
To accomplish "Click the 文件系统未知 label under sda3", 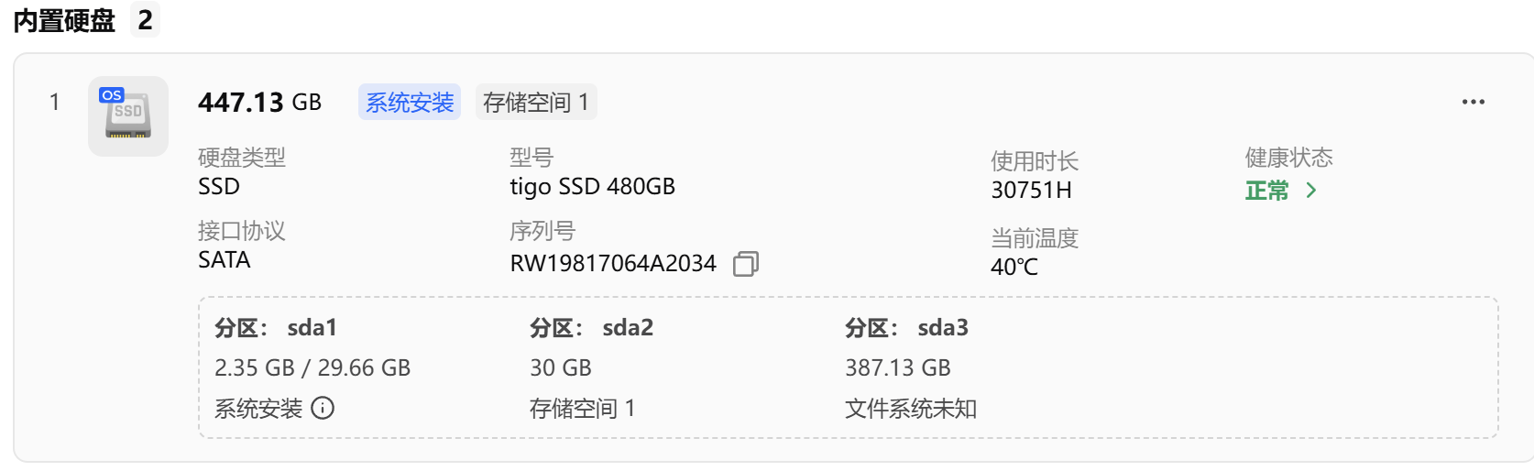I will [910, 409].
